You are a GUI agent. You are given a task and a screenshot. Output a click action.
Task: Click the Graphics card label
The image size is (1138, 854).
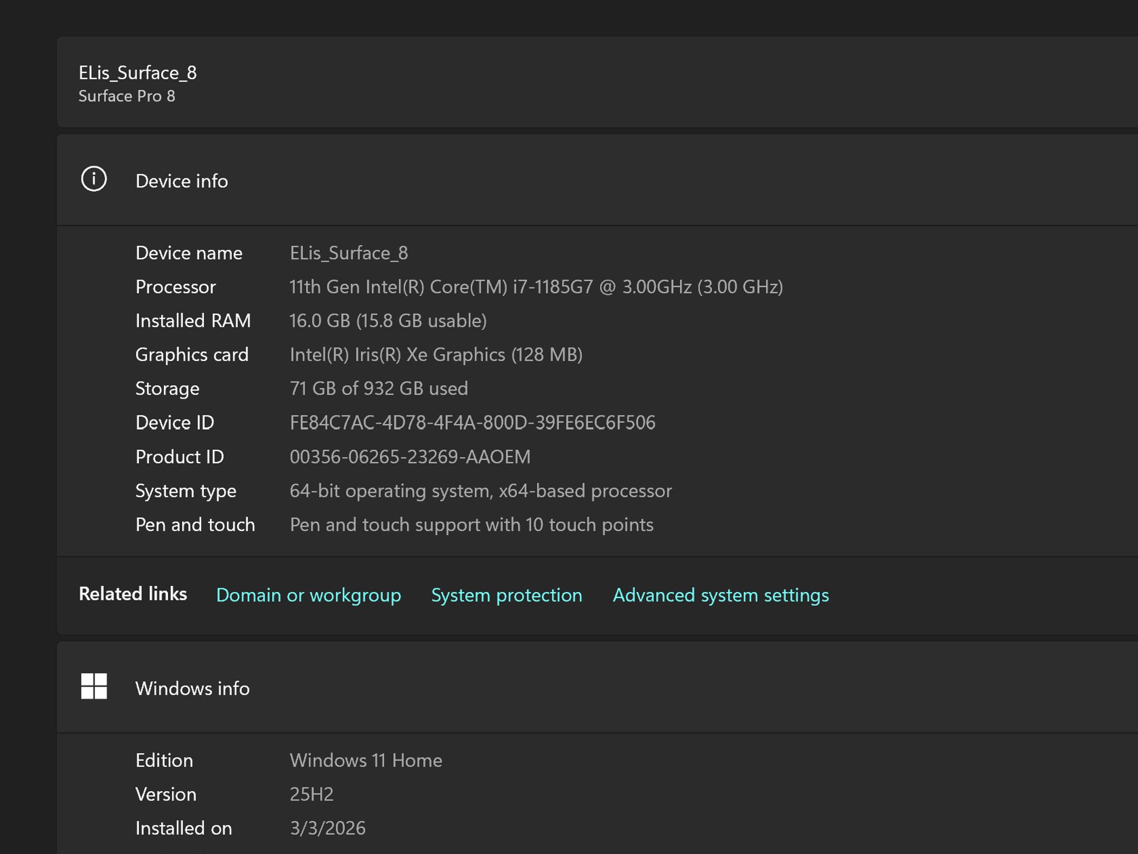point(192,355)
